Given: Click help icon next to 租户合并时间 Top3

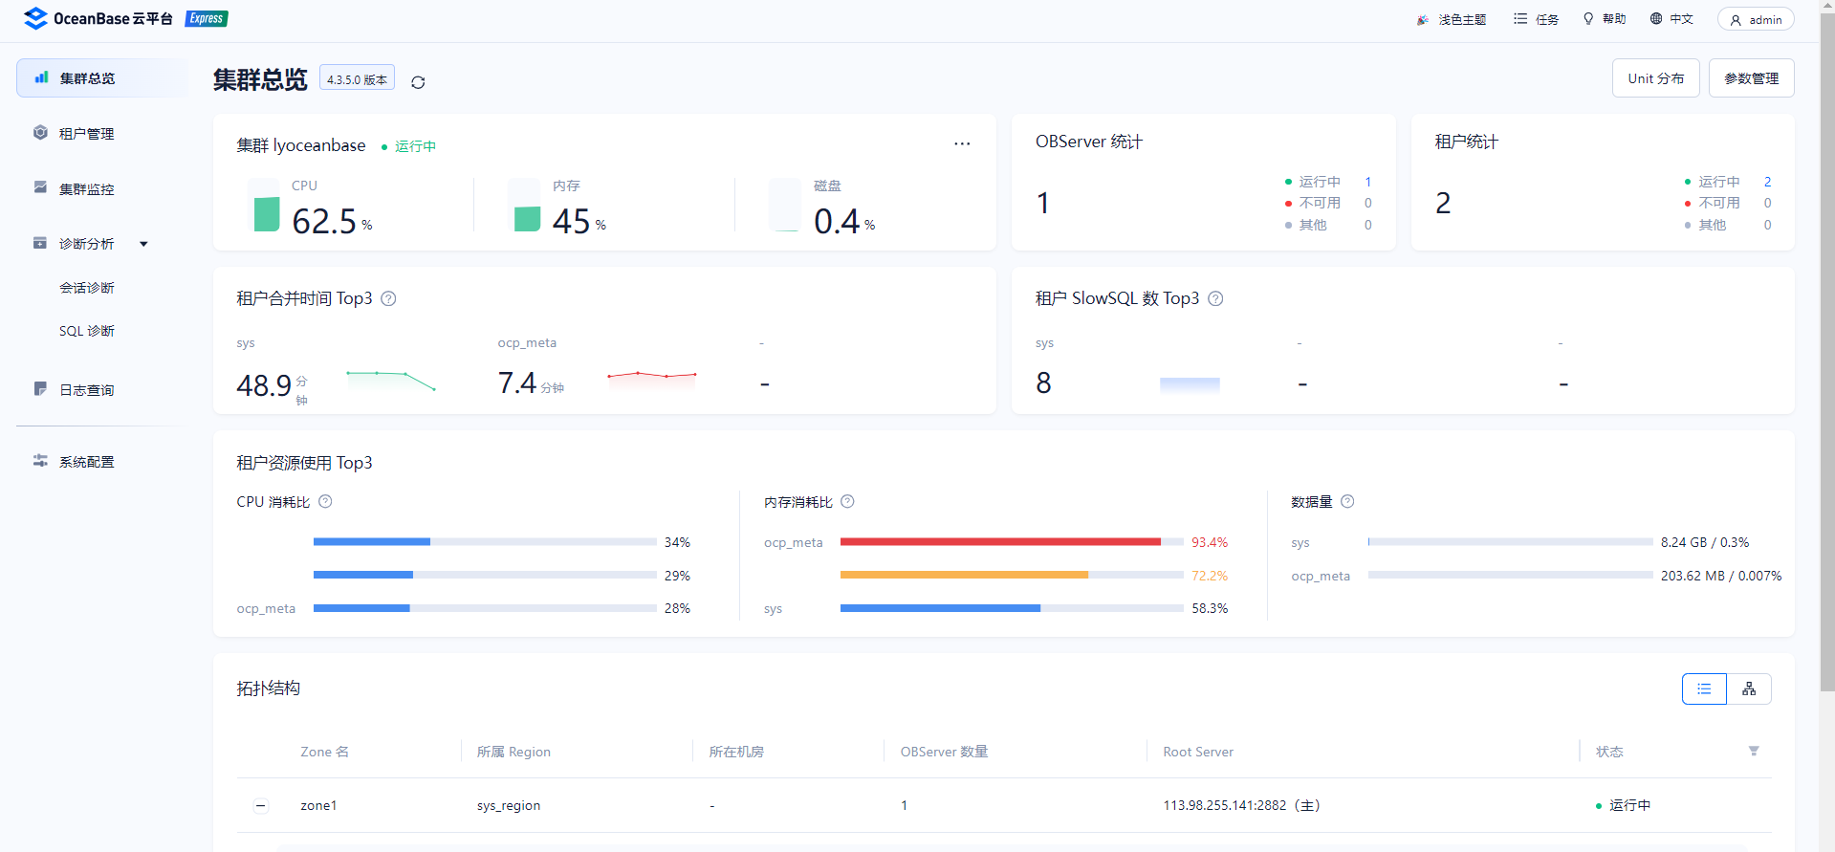Looking at the screenshot, I should tap(388, 298).
